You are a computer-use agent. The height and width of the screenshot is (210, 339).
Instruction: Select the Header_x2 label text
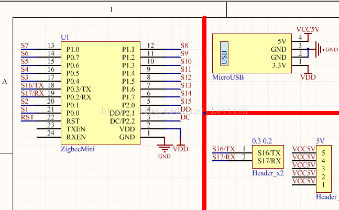(268, 172)
